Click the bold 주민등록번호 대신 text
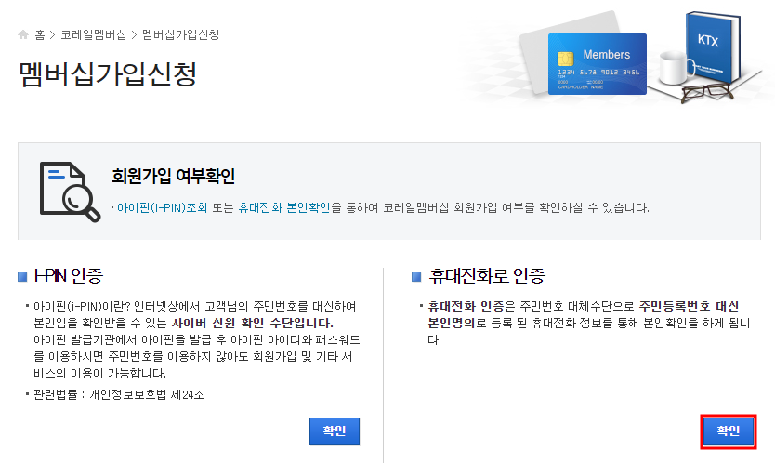Viewport: 775px width, 464px height. tap(689, 306)
